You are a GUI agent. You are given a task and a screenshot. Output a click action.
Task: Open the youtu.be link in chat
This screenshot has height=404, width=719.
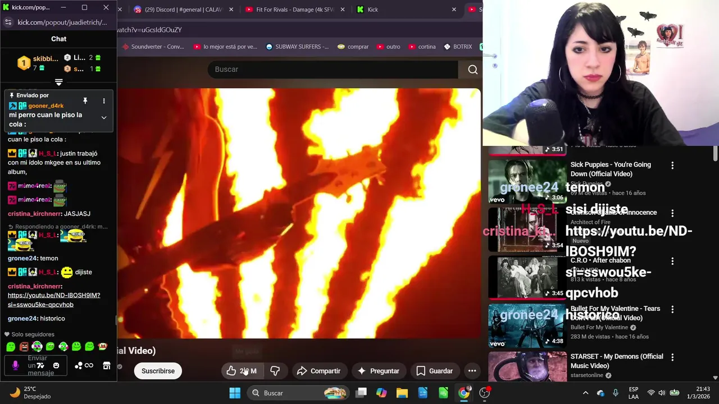click(54, 300)
